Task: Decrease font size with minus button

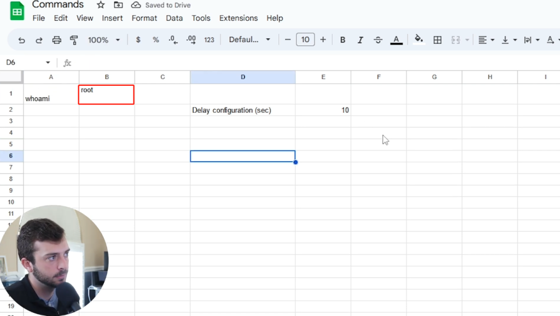Action: [288, 39]
